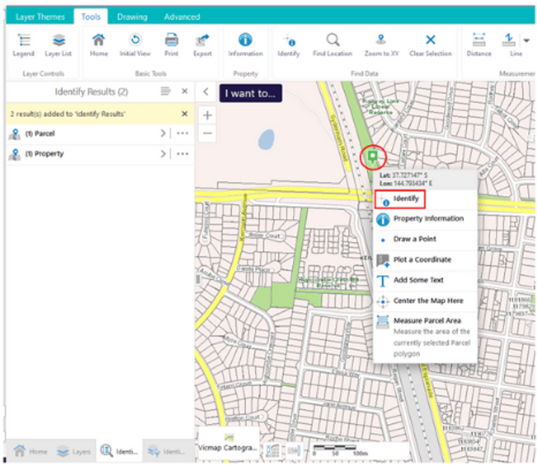Click the Zoom to XY tool
Image resolution: width=537 pixels, height=465 pixels.
(380, 41)
